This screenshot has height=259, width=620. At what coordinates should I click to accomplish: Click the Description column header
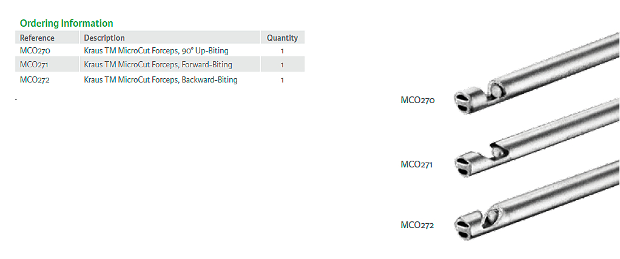(x=104, y=38)
